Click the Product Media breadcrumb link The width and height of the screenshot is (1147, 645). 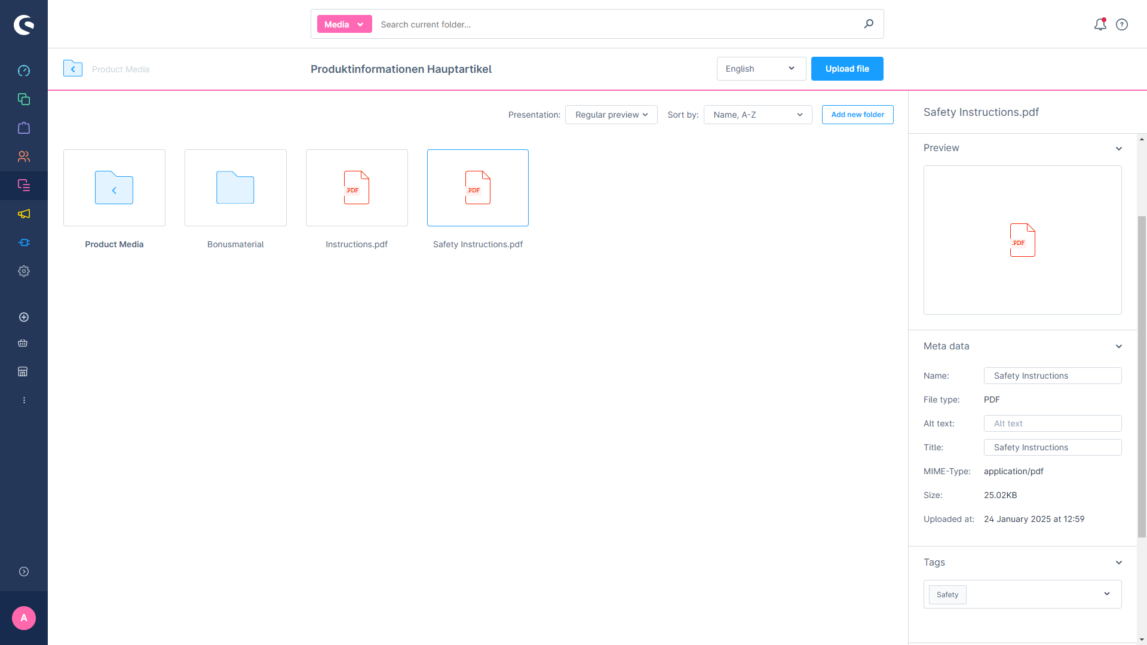pyautogui.click(x=121, y=69)
